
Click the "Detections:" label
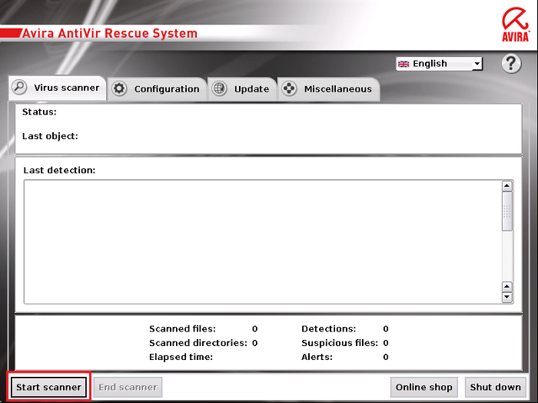(329, 329)
